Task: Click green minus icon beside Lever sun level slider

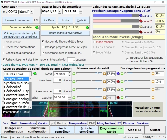Action: tap(74, 74)
